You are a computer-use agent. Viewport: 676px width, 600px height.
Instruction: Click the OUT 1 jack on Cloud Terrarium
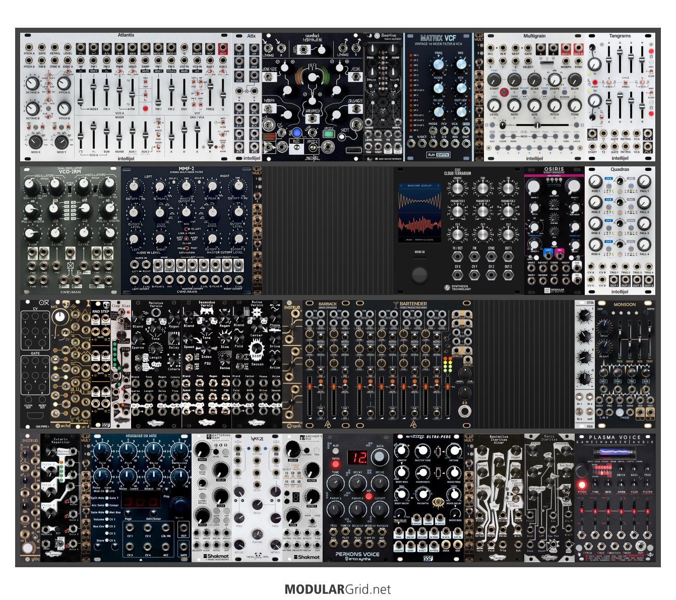pos(508,257)
